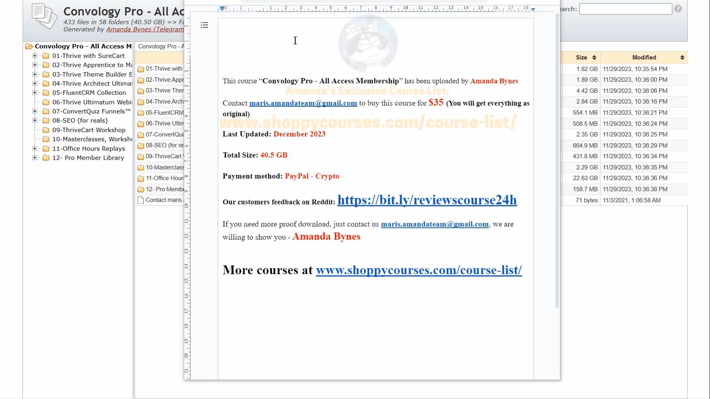710x399 pixels.
Task: Click the 40.5 GB total size text
Action: [x=274, y=155]
